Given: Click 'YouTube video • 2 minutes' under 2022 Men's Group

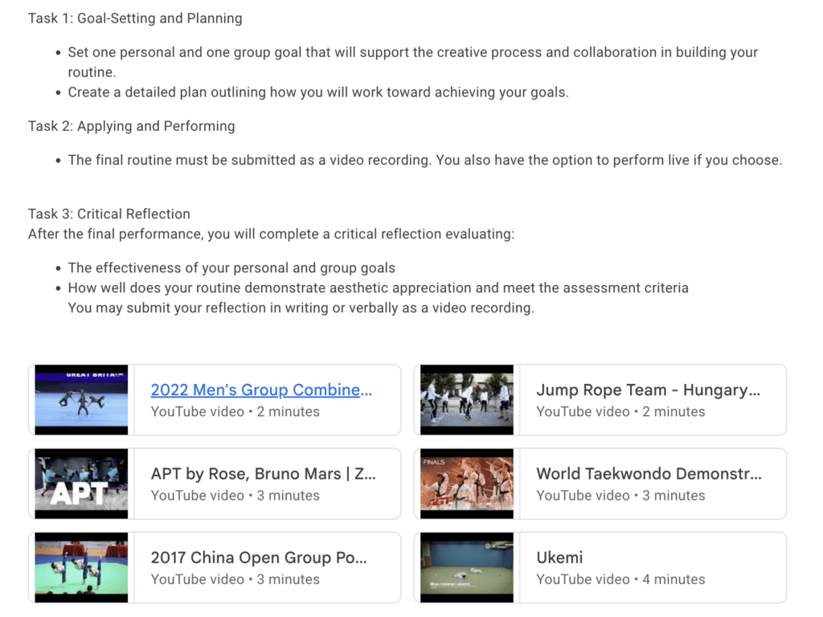Looking at the screenshot, I should click(x=235, y=411).
